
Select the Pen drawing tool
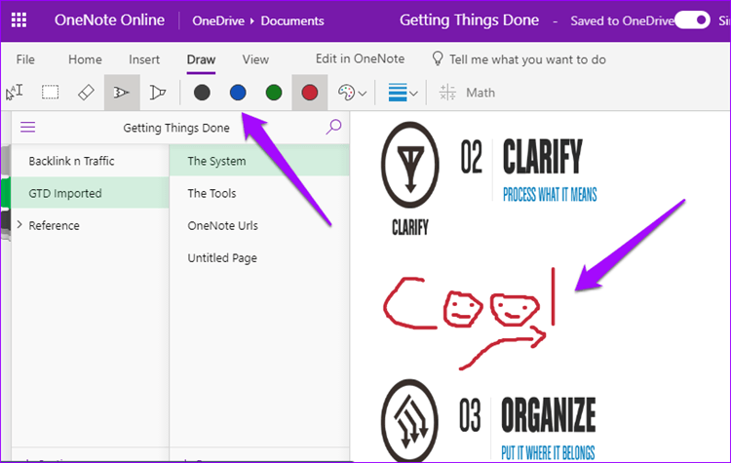click(x=122, y=93)
